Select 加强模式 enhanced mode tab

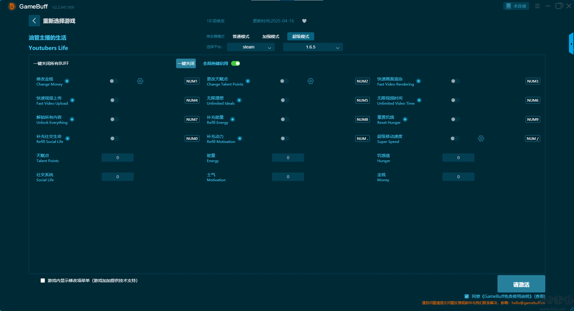pos(271,36)
